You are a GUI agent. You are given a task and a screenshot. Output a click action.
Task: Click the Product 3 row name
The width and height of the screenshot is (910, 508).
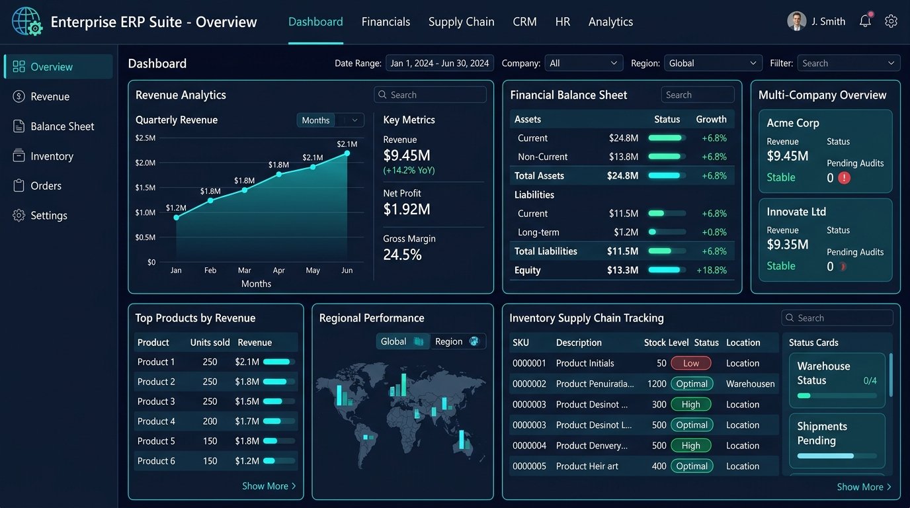156,402
